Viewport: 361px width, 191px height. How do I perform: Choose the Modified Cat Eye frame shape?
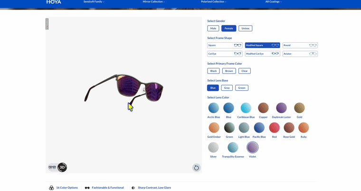pos(263,54)
